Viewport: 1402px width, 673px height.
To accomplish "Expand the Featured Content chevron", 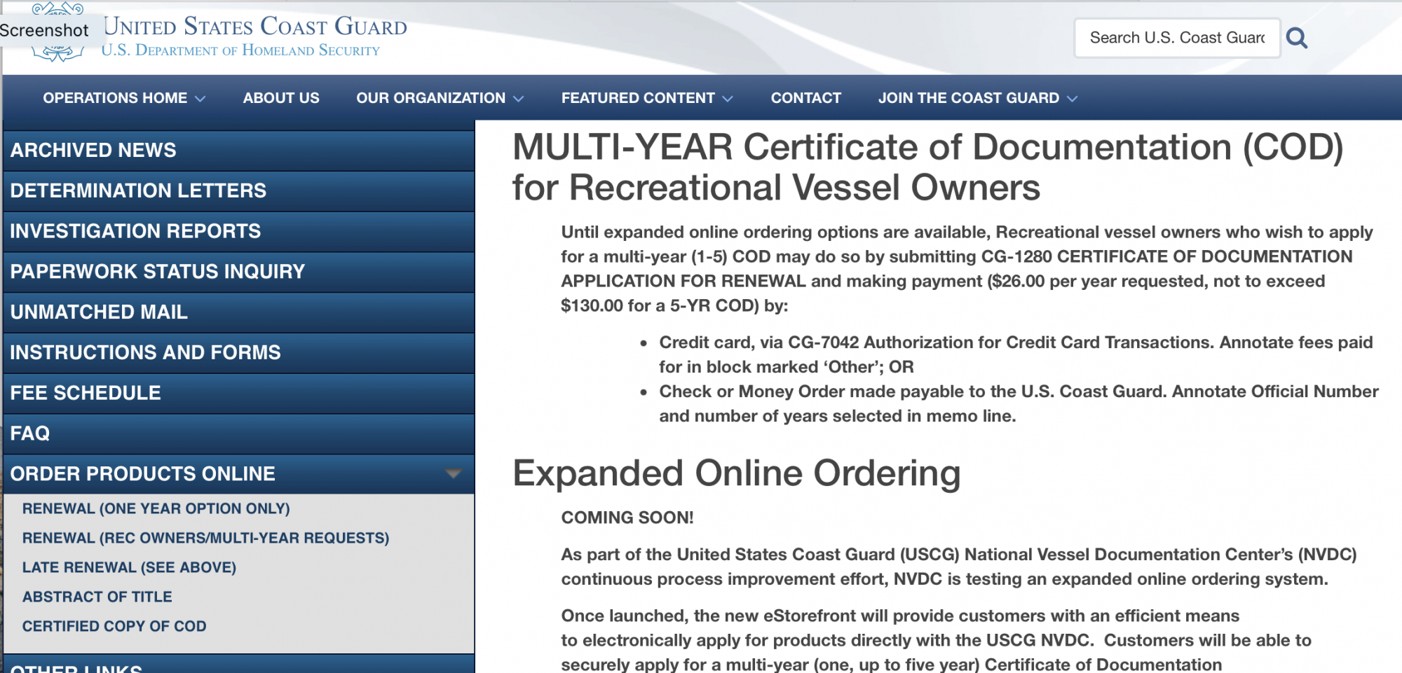I will pos(728,99).
